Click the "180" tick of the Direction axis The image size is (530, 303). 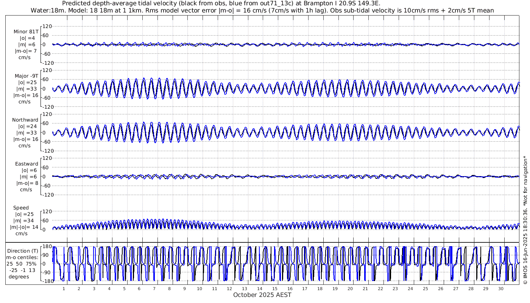(46, 247)
